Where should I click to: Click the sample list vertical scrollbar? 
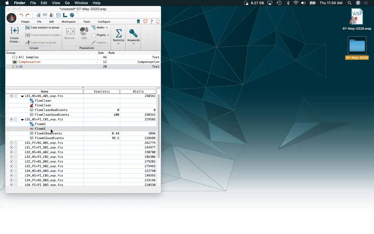[x=158, y=126]
